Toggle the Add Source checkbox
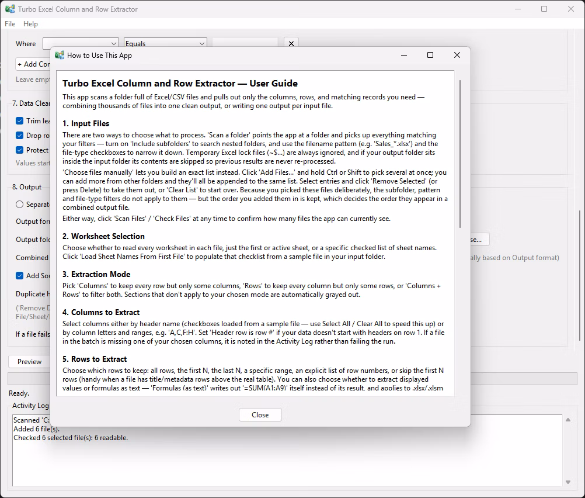 point(20,276)
